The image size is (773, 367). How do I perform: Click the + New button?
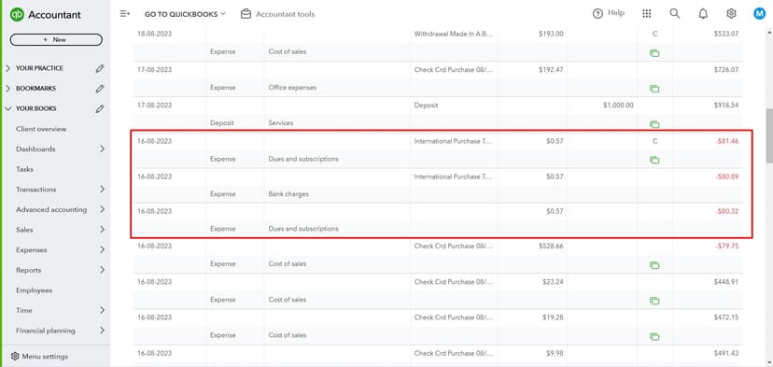56,39
